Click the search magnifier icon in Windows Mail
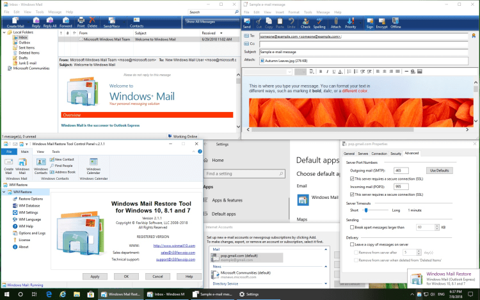Viewport: 480px width, 300px height. click(x=236, y=12)
